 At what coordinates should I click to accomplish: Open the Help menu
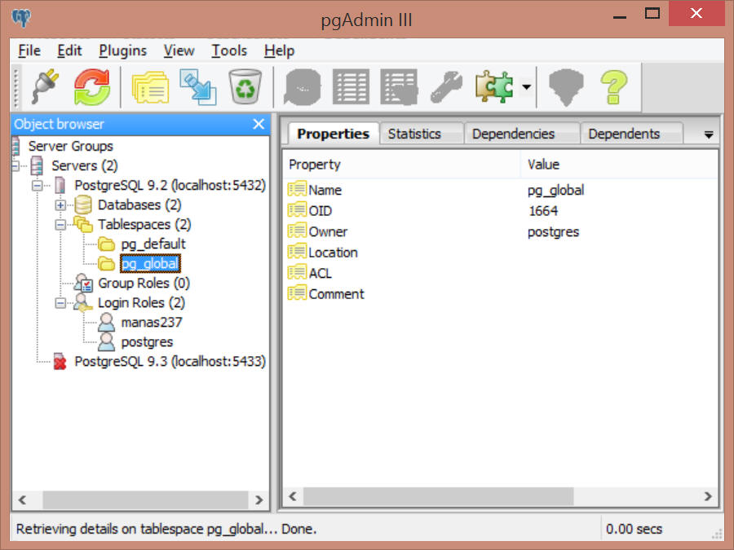tap(279, 51)
